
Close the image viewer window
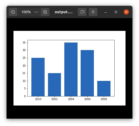point(126,12)
